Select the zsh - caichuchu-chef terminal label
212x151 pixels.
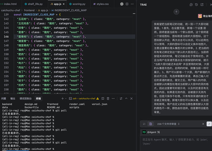point(84,98)
